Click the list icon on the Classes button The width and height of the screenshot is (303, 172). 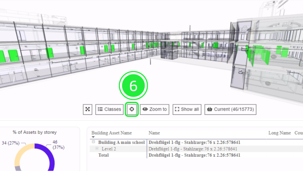click(101, 109)
